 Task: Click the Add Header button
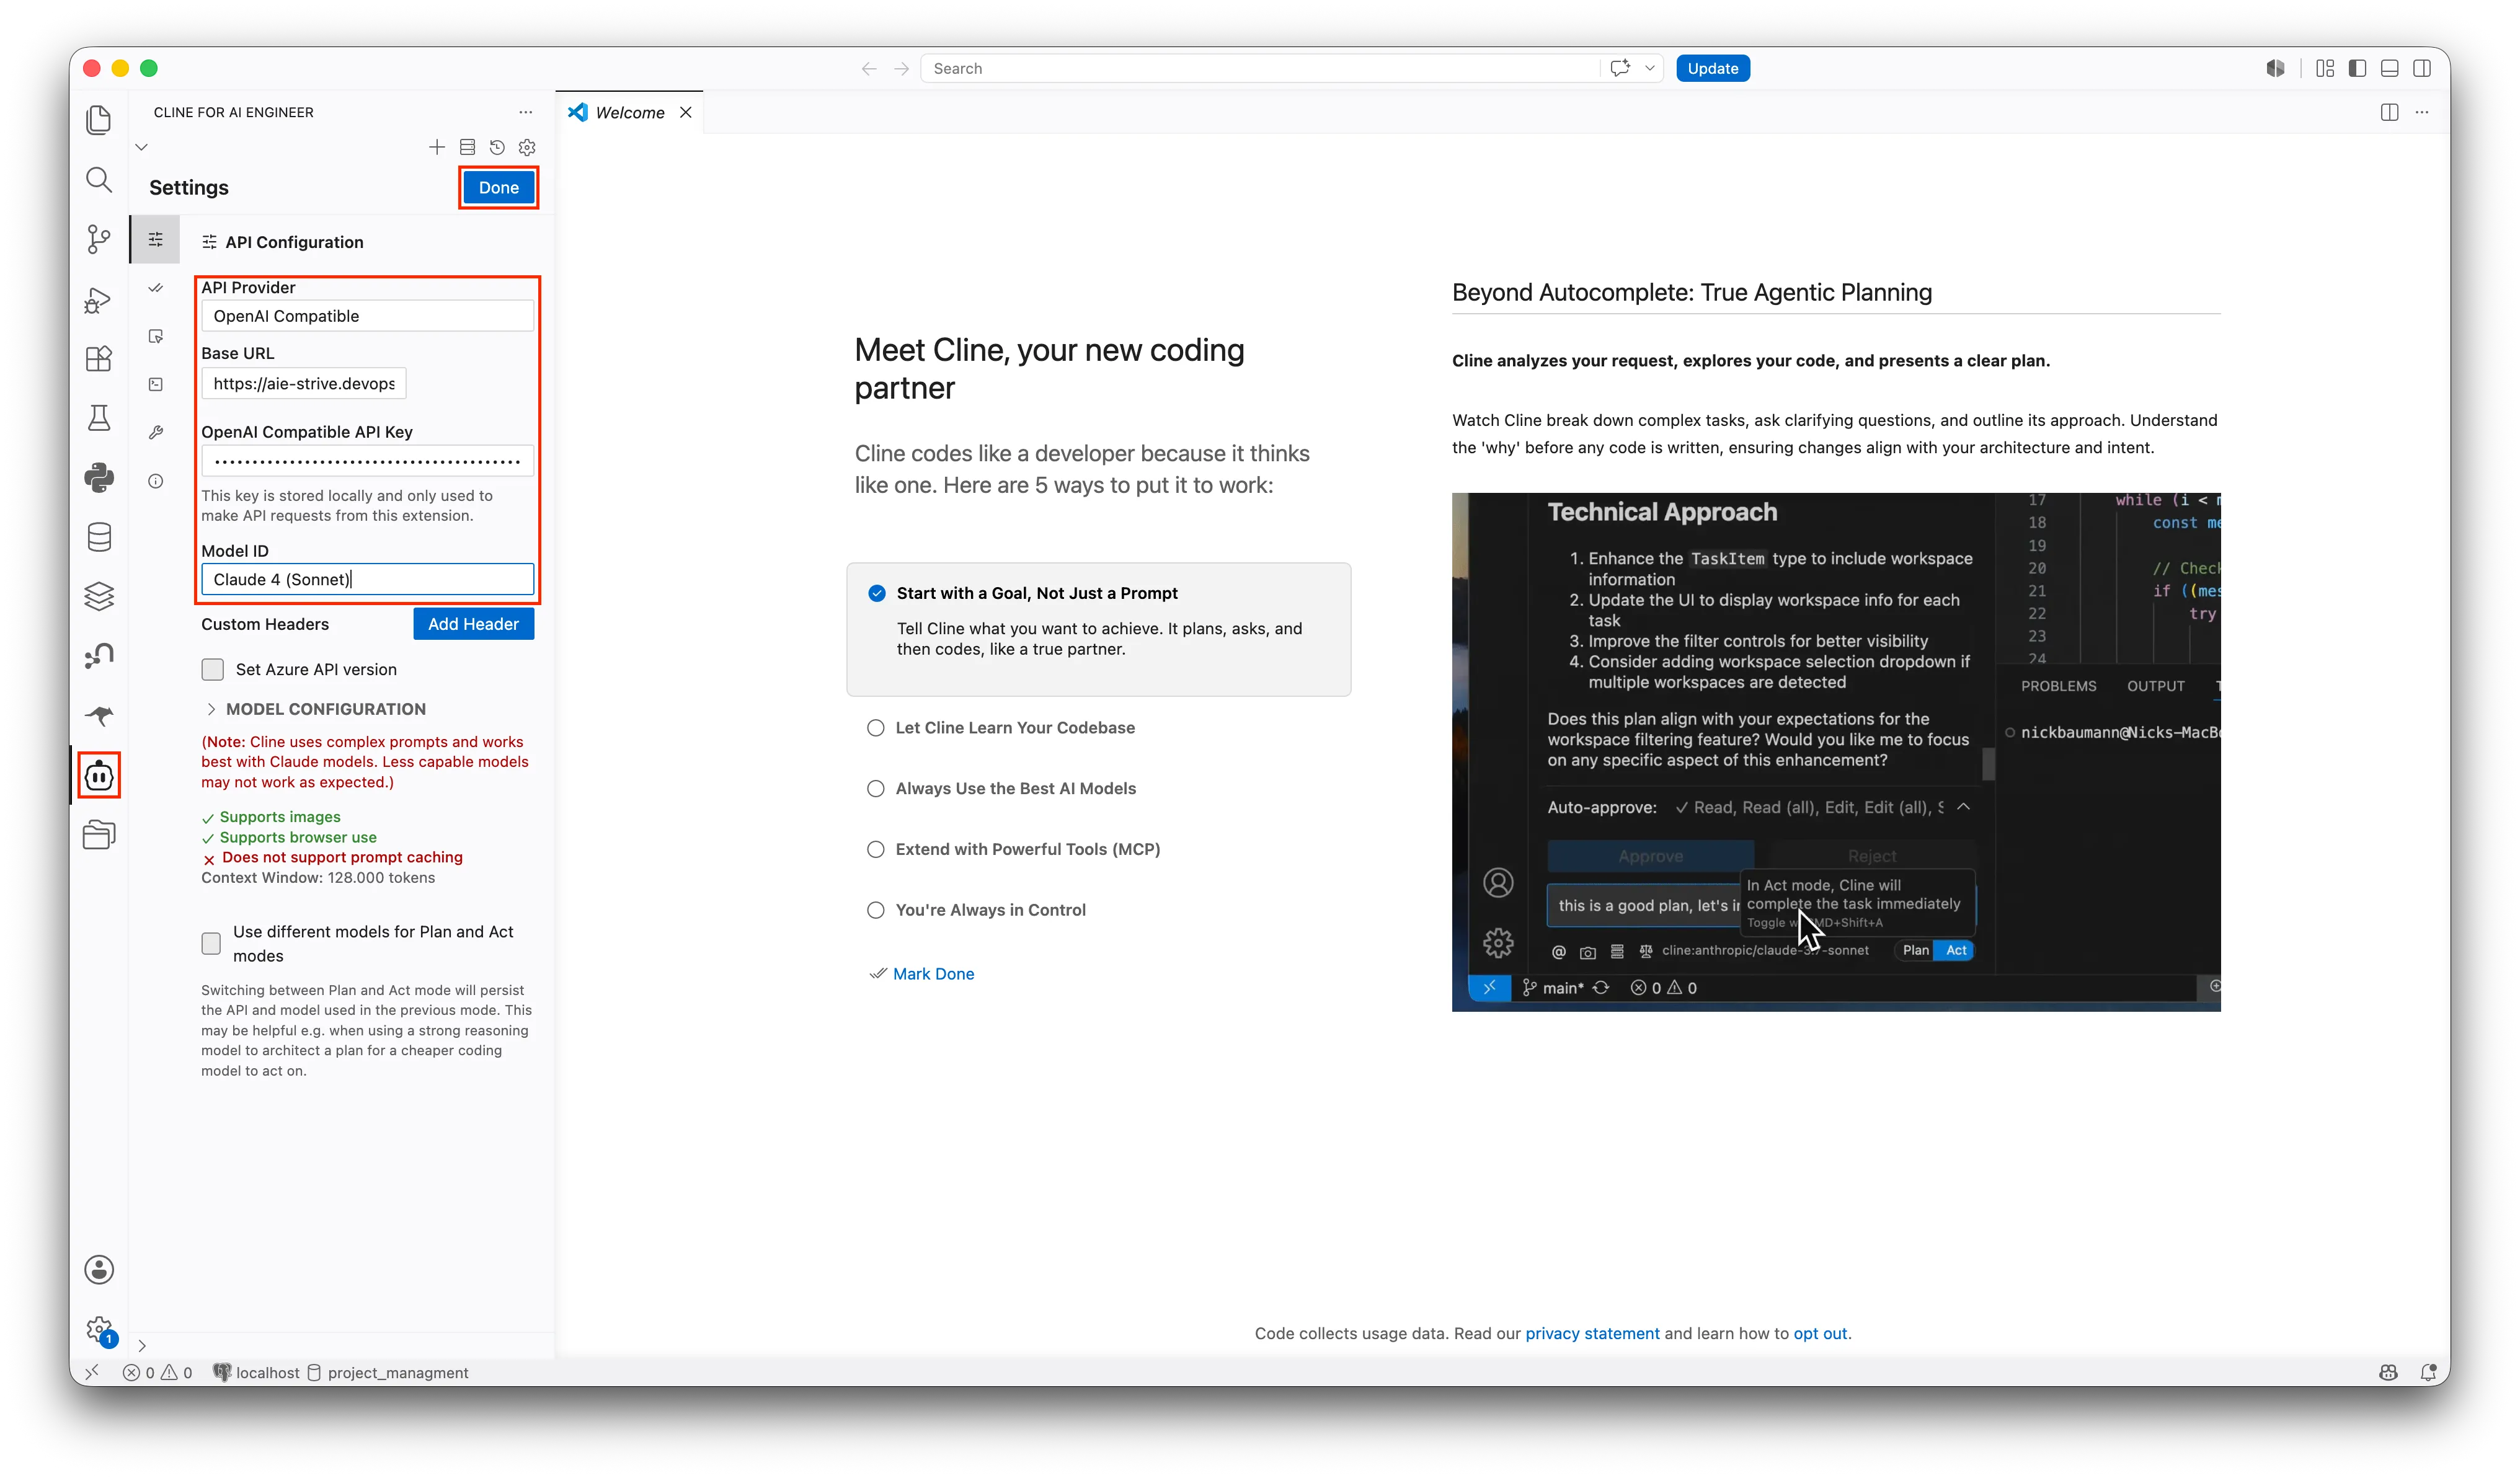point(473,624)
